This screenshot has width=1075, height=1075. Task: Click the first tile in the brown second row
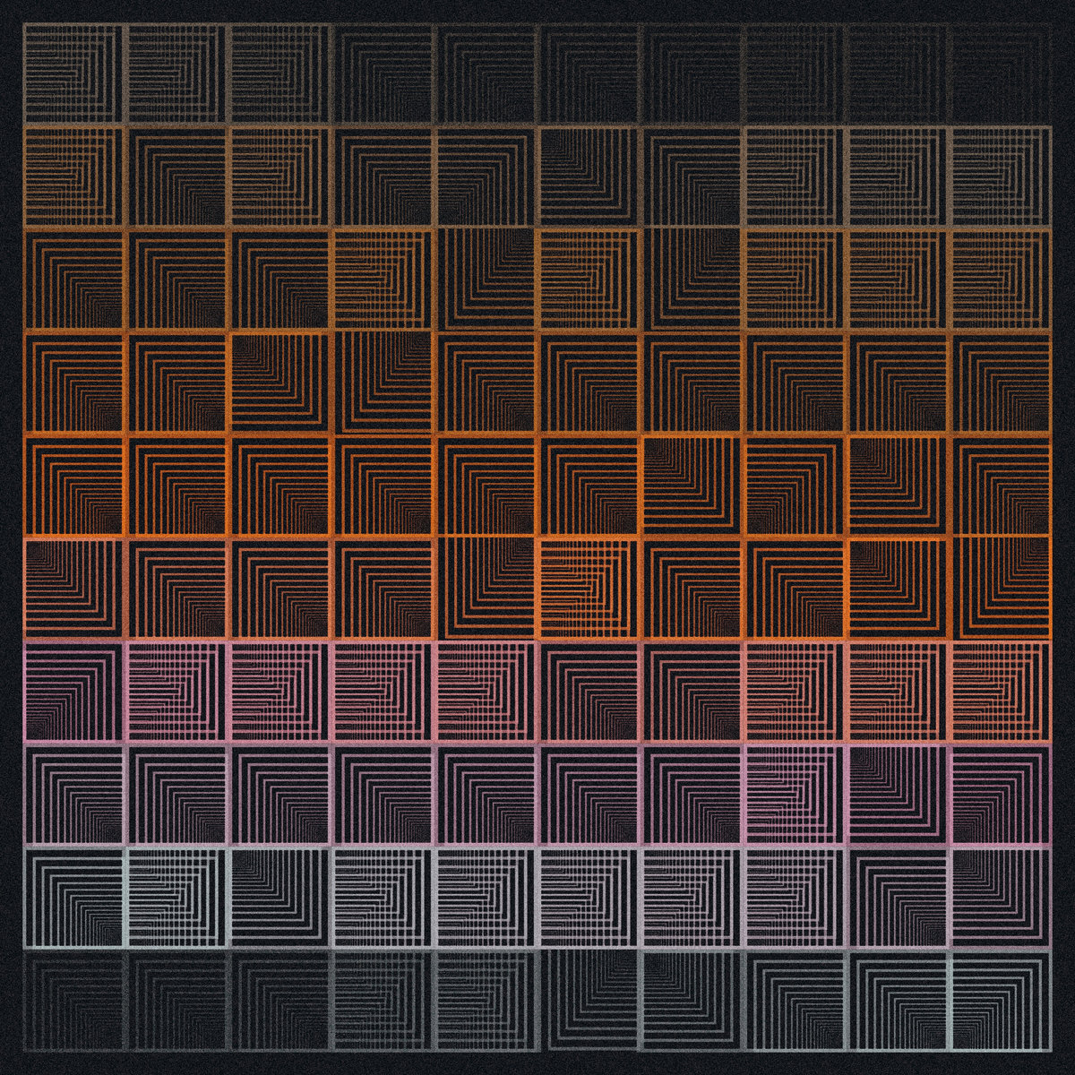[73, 176]
